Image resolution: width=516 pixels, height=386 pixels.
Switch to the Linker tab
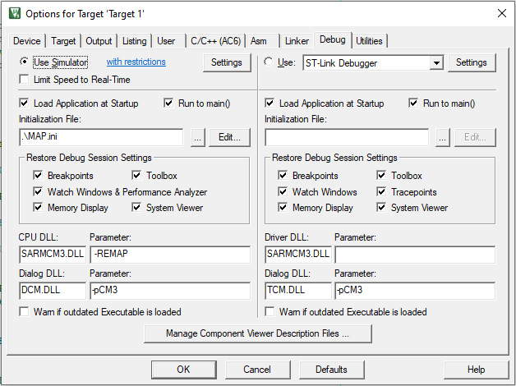(296, 41)
